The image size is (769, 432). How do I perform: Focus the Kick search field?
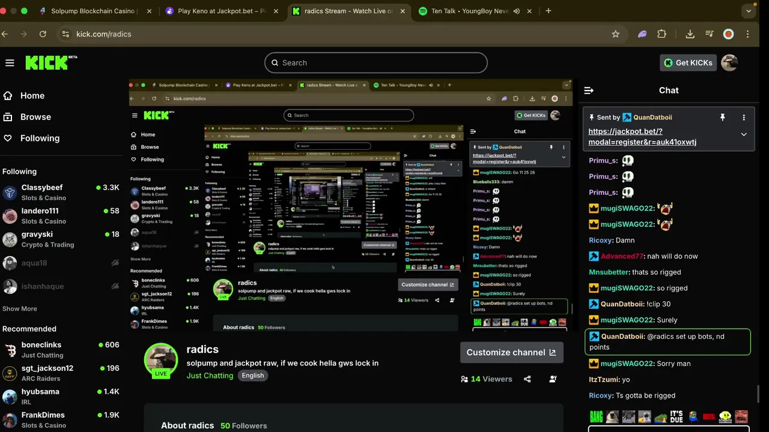pyautogui.click(x=375, y=62)
